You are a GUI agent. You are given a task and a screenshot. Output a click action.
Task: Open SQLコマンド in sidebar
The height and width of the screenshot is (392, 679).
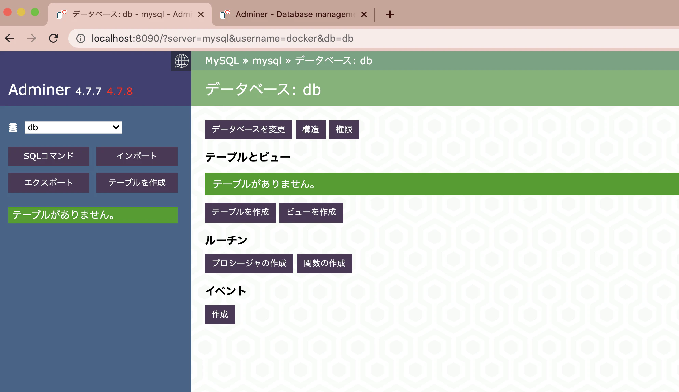tap(48, 156)
